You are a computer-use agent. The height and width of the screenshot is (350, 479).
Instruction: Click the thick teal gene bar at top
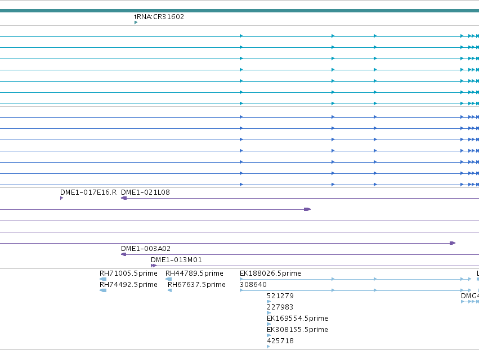[x=240, y=11]
